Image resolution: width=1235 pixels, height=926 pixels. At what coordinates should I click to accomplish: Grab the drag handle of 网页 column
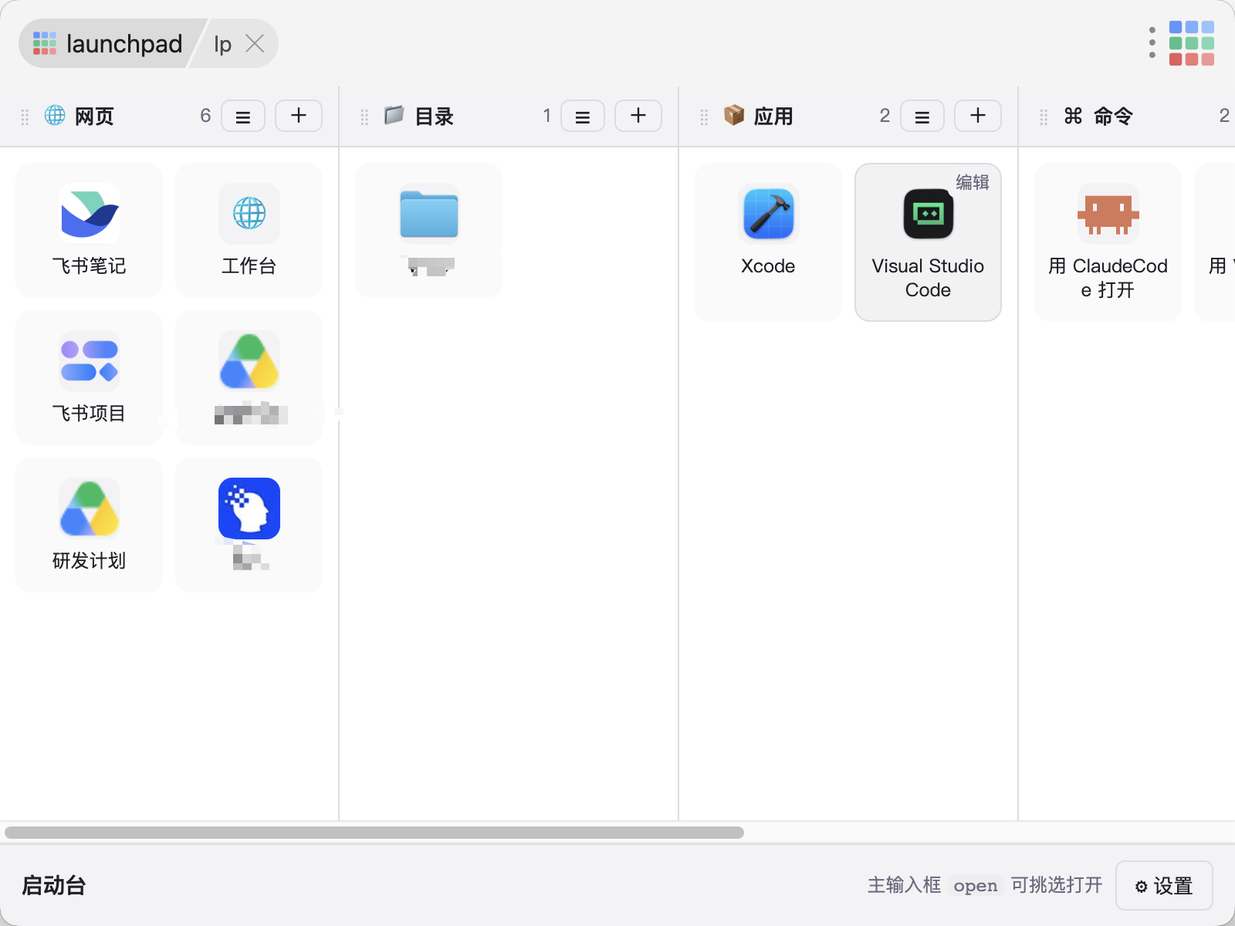pos(25,117)
